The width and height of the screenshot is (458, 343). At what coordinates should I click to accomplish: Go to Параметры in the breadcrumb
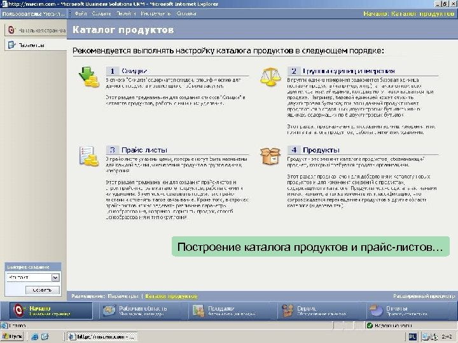(x=123, y=296)
